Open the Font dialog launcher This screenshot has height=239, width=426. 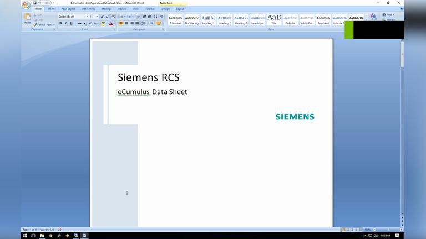pyautogui.click(x=115, y=29)
